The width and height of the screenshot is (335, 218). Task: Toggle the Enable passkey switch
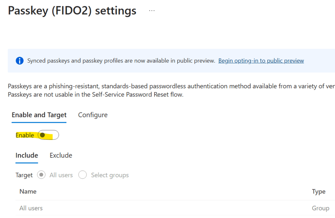[x=48, y=135]
